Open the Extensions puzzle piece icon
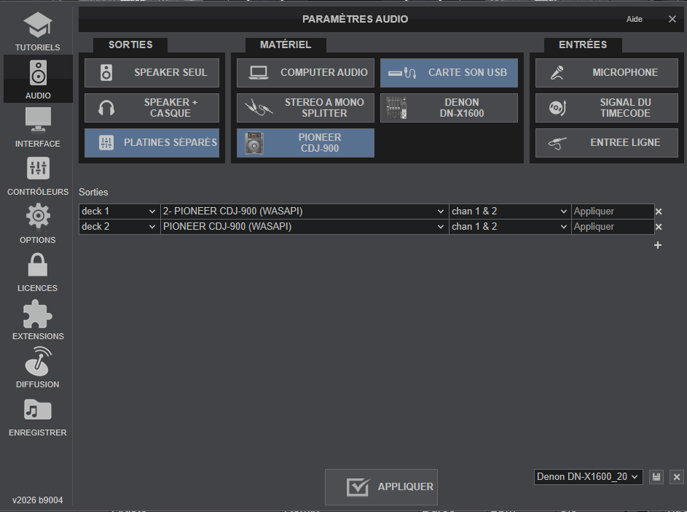687x512 pixels. coord(37,314)
